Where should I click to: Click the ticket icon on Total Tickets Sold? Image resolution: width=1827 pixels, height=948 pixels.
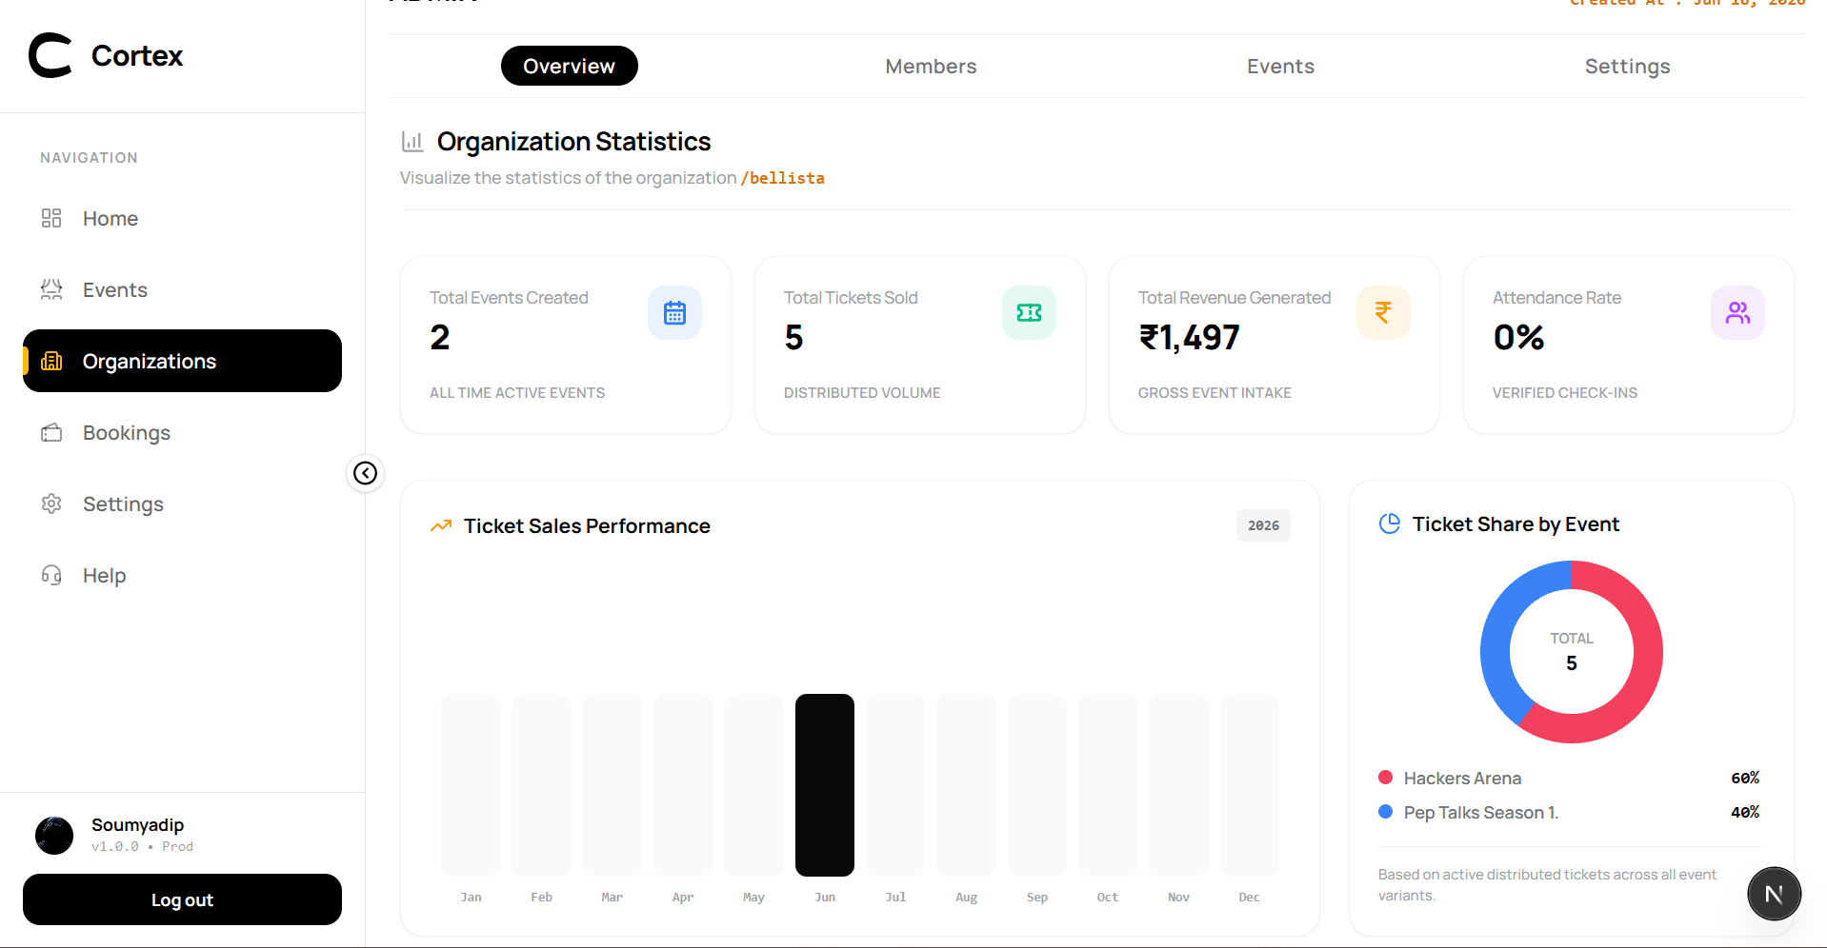[1029, 312]
